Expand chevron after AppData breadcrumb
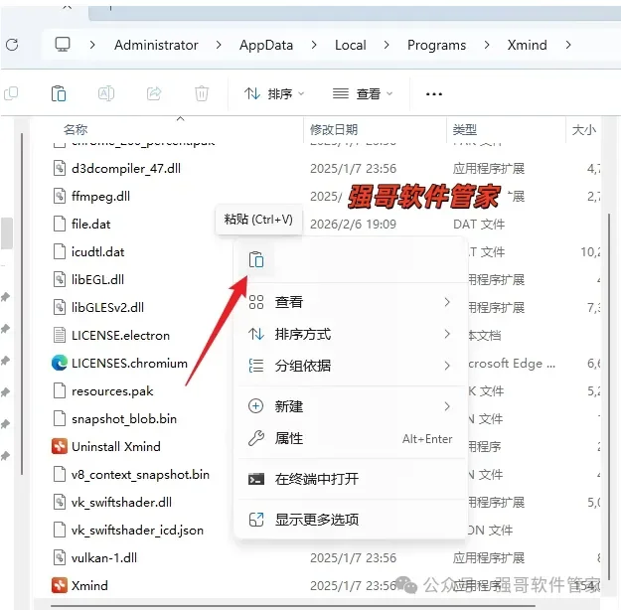The height and width of the screenshot is (610, 621). 314,45
